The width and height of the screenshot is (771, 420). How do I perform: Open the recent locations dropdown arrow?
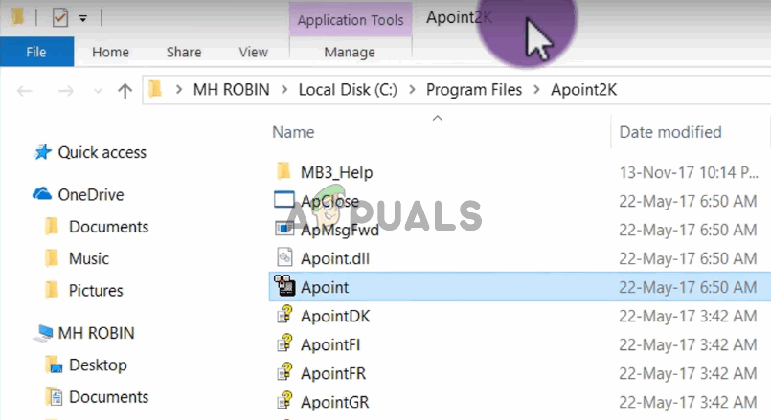(x=98, y=91)
